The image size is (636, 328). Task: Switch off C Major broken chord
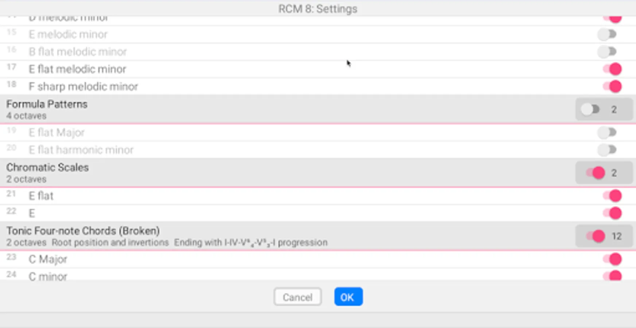(x=612, y=259)
